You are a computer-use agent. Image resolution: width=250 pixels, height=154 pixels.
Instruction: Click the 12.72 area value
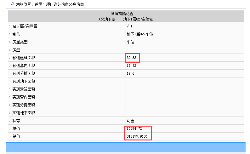tap(131, 66)
